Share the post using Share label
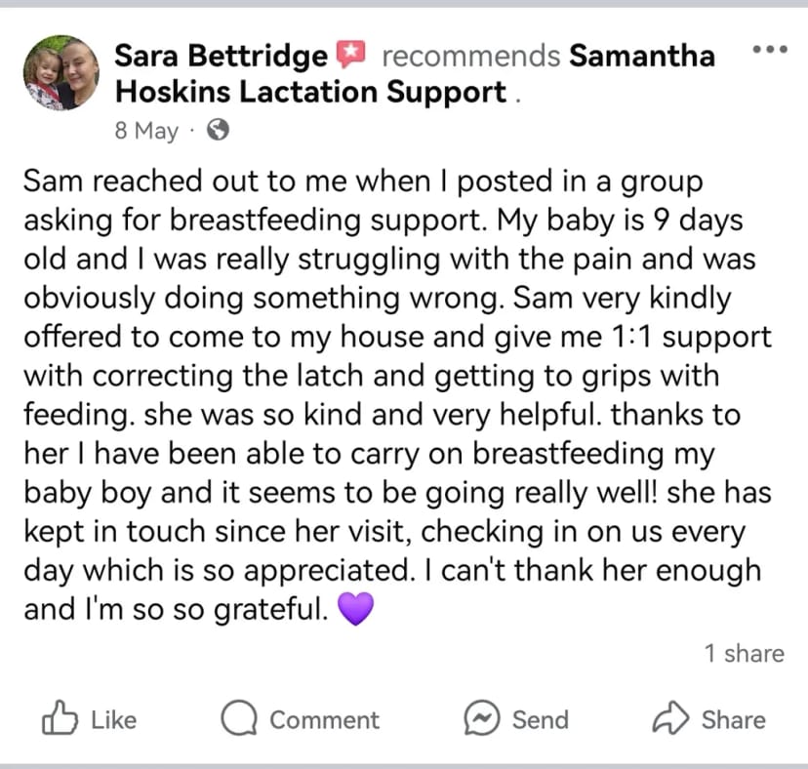The width and height of the screenshot is (808, 769). 734,720
